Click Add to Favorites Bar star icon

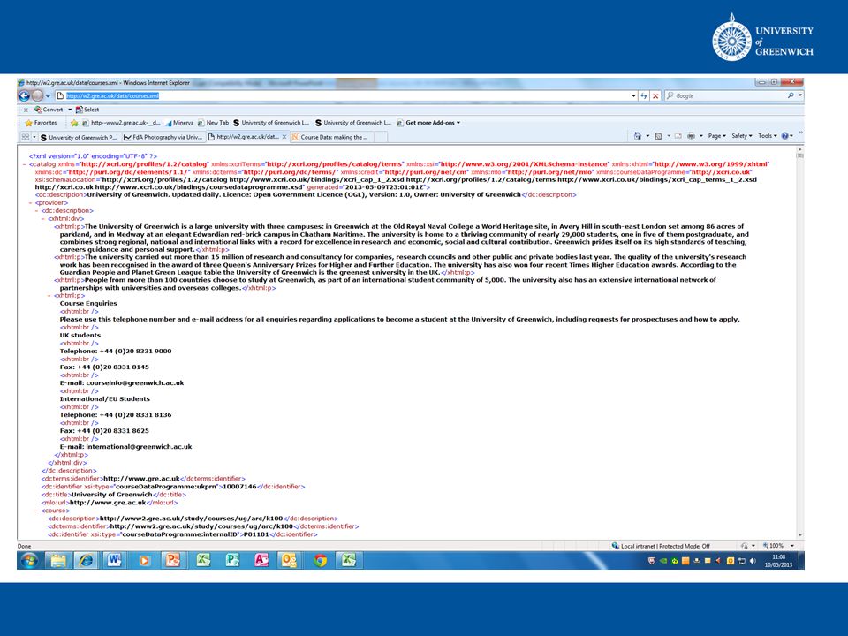tap(74, 123)
